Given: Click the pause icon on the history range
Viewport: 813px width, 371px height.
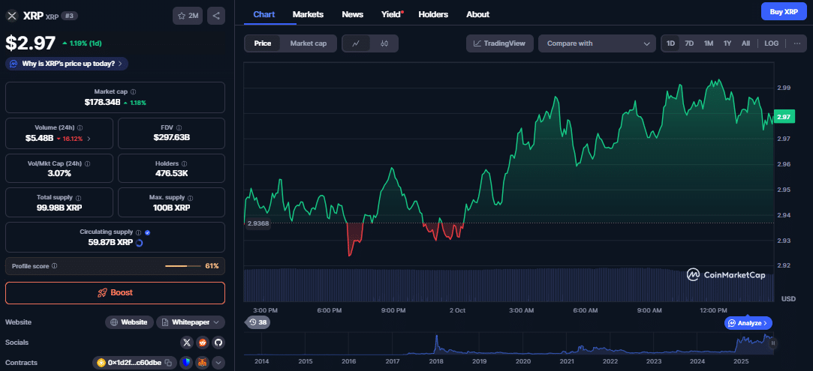Looking at the screenshot, I should click(x=773, y=343).
